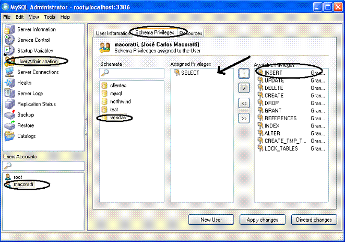Image resolution: width=345 pixels, height=242 pixels.
Task: Open the Catalogs folder icon
Action: pos(10,136)
